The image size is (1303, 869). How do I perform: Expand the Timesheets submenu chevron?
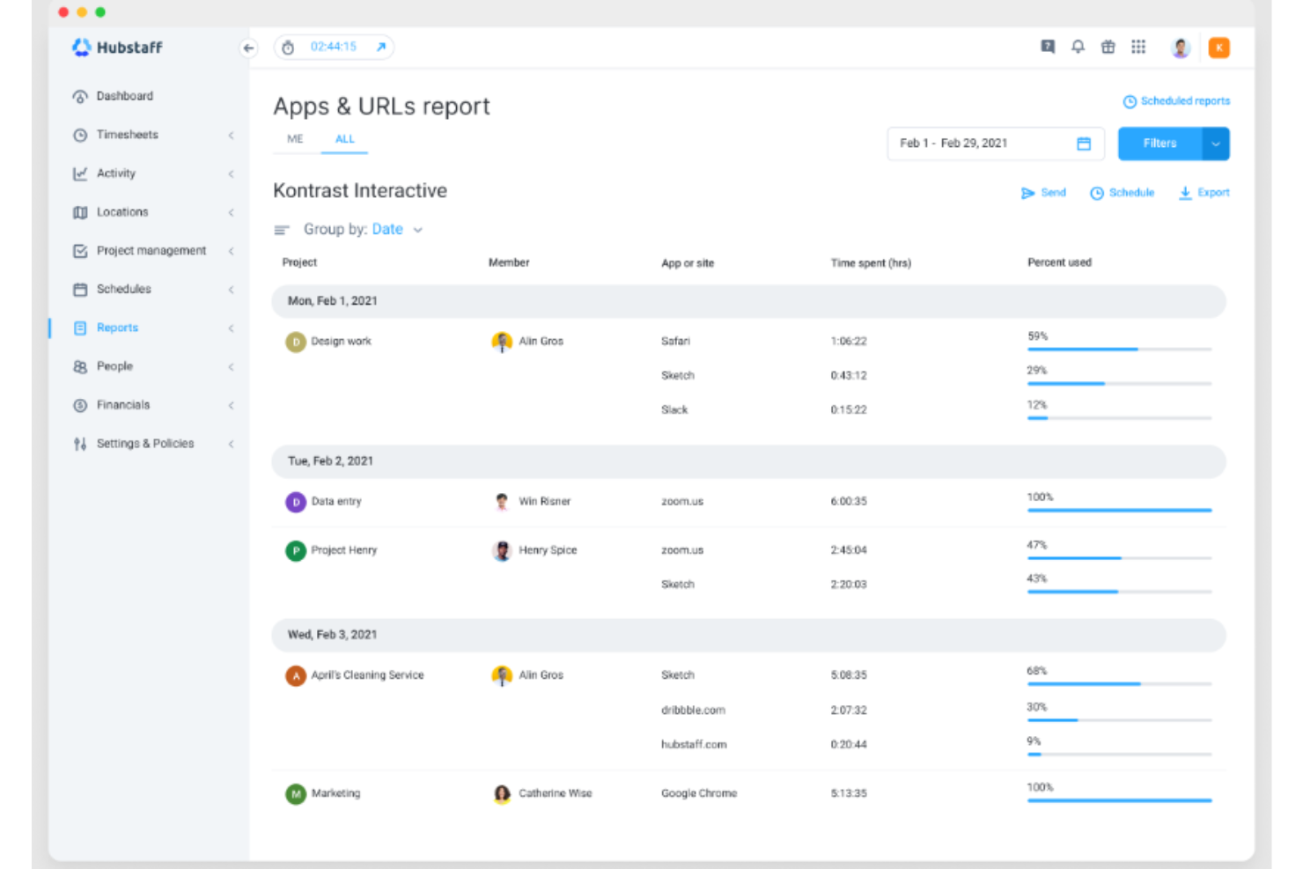pos(232,135)
